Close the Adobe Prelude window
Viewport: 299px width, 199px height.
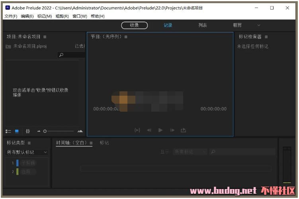click(287, 8)
